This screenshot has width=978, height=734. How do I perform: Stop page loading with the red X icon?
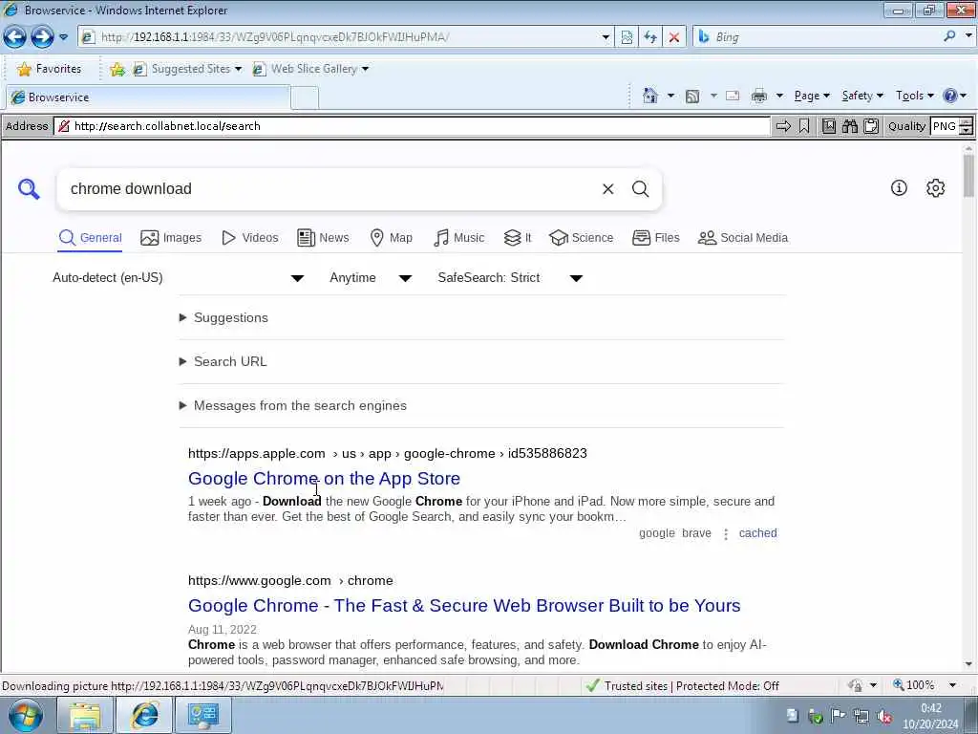(x=673, y=37)
